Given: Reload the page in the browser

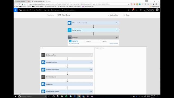Looking at the screenshot, I should coord(20,4).
